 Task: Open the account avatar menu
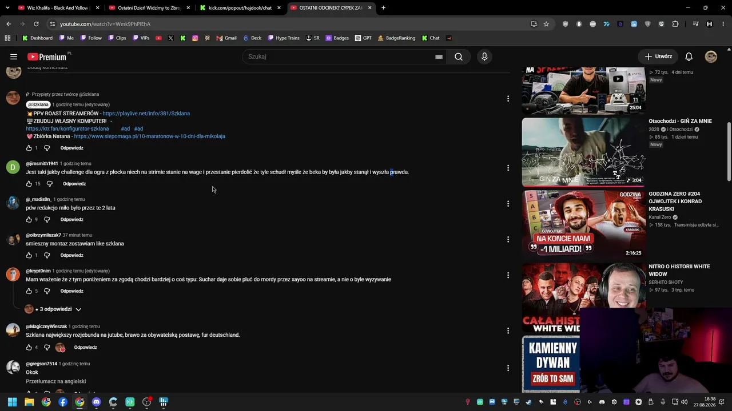(711, 57)
